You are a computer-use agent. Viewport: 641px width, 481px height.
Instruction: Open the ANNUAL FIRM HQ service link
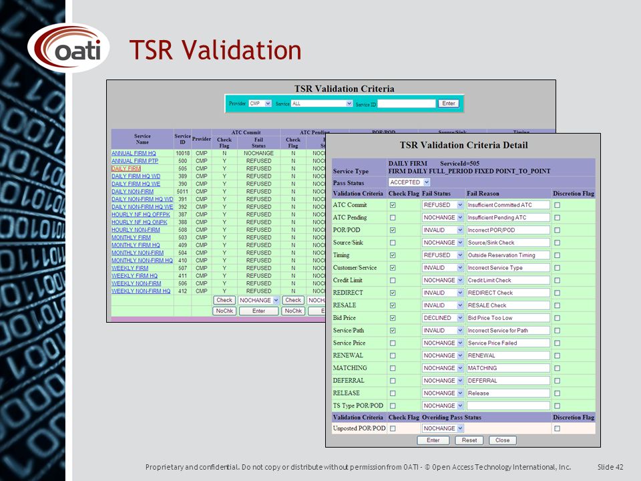point(134,154)
